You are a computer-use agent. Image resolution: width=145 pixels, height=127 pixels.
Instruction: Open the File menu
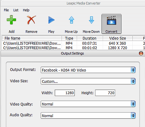(6, 10)
